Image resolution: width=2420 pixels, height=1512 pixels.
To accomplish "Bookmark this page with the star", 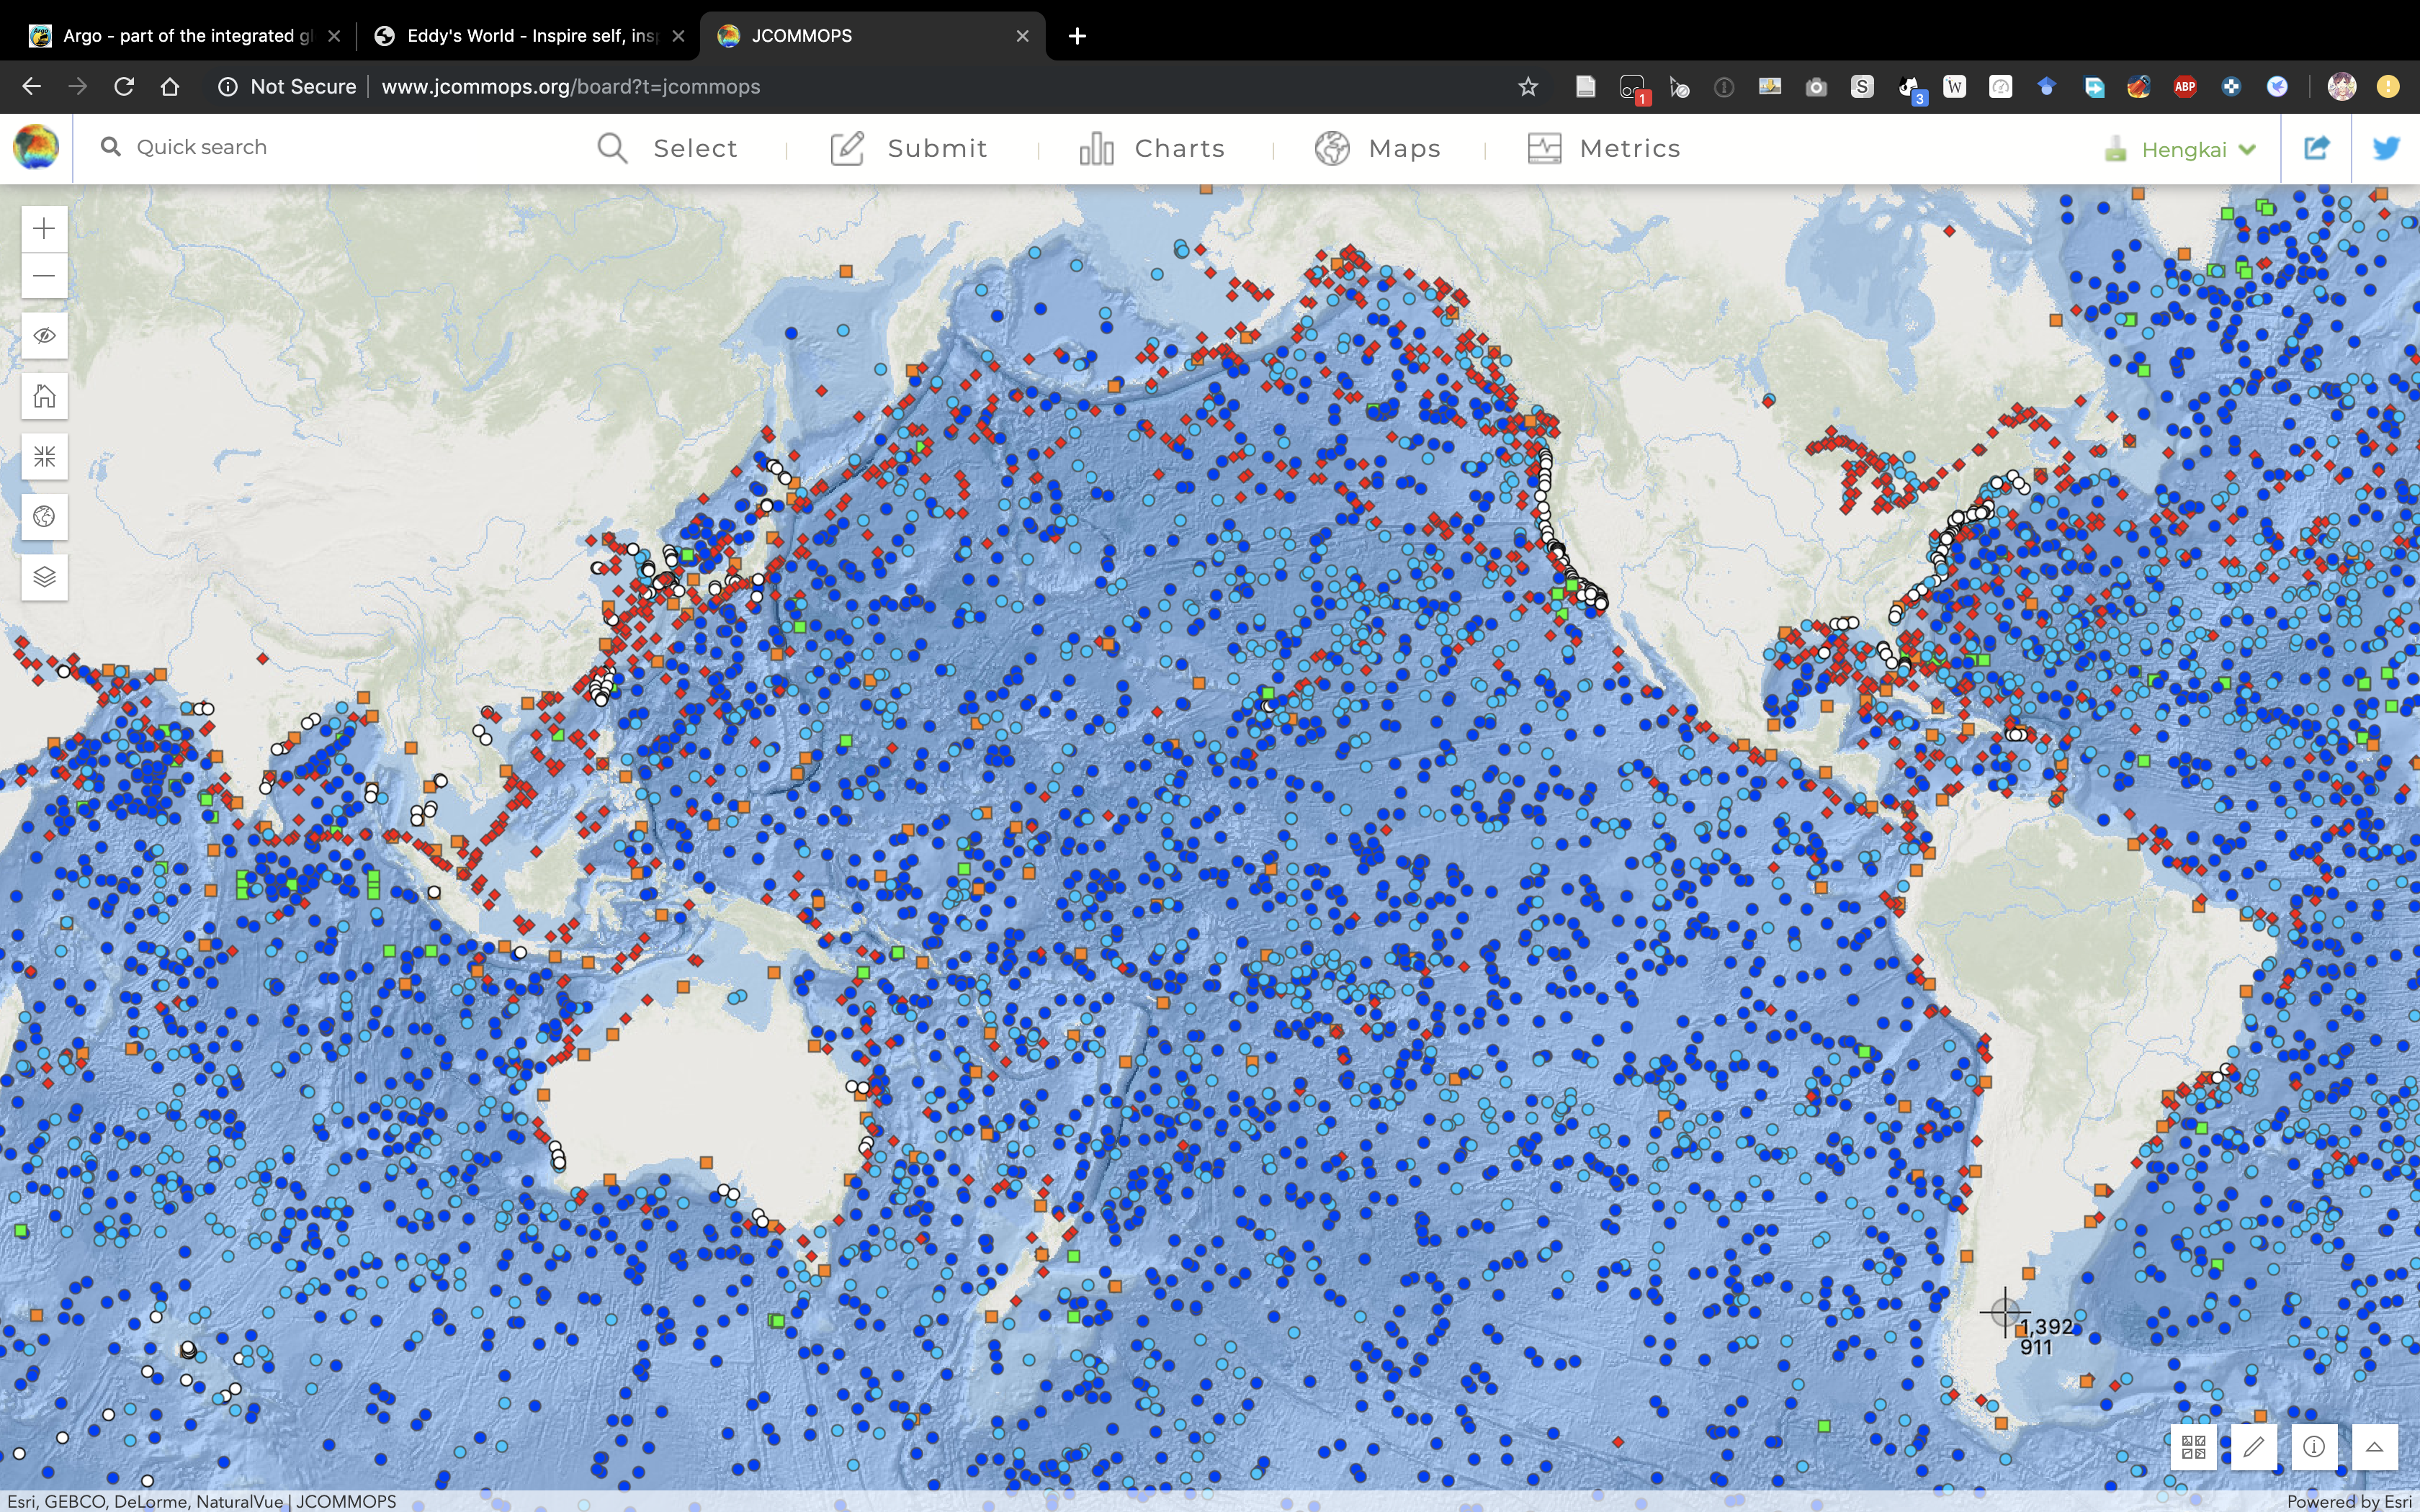I will [1528, 87].
